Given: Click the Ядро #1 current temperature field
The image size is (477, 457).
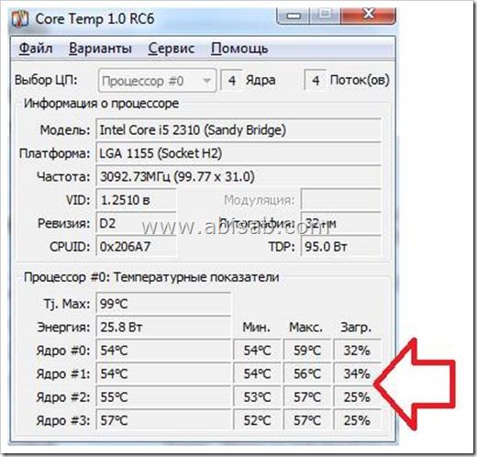Looking at the screenshot, I should click(163, 373).
